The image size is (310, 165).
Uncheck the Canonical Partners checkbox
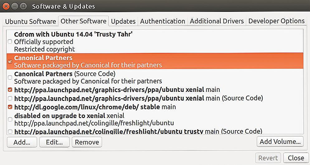click(x=10, y=61)
